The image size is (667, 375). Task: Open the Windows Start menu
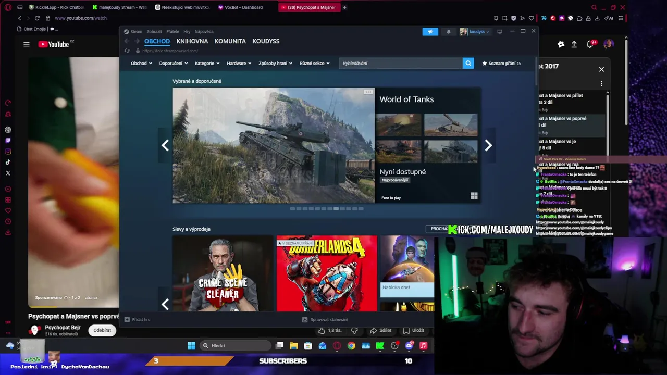(191, 346)
